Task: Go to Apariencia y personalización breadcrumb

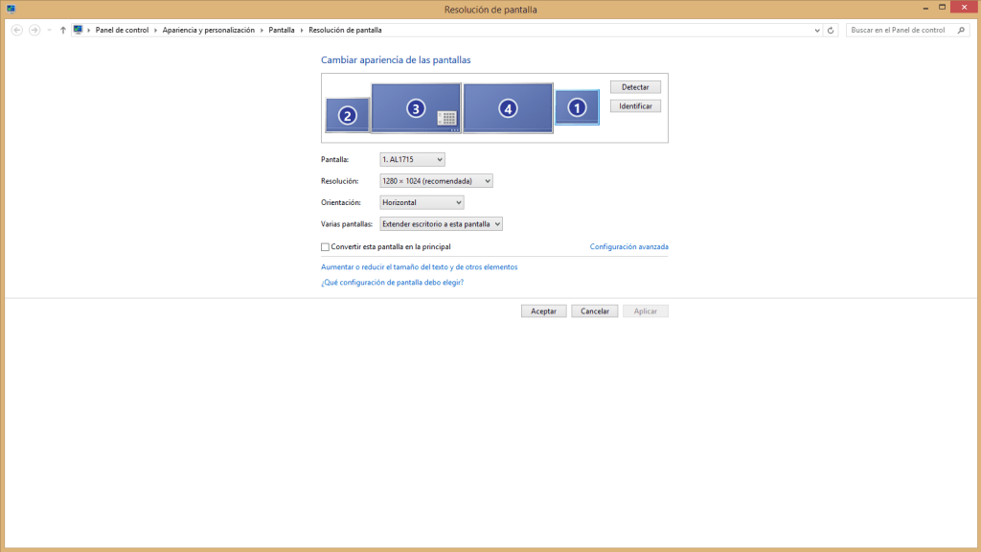Action: click(x=208, y=30)
